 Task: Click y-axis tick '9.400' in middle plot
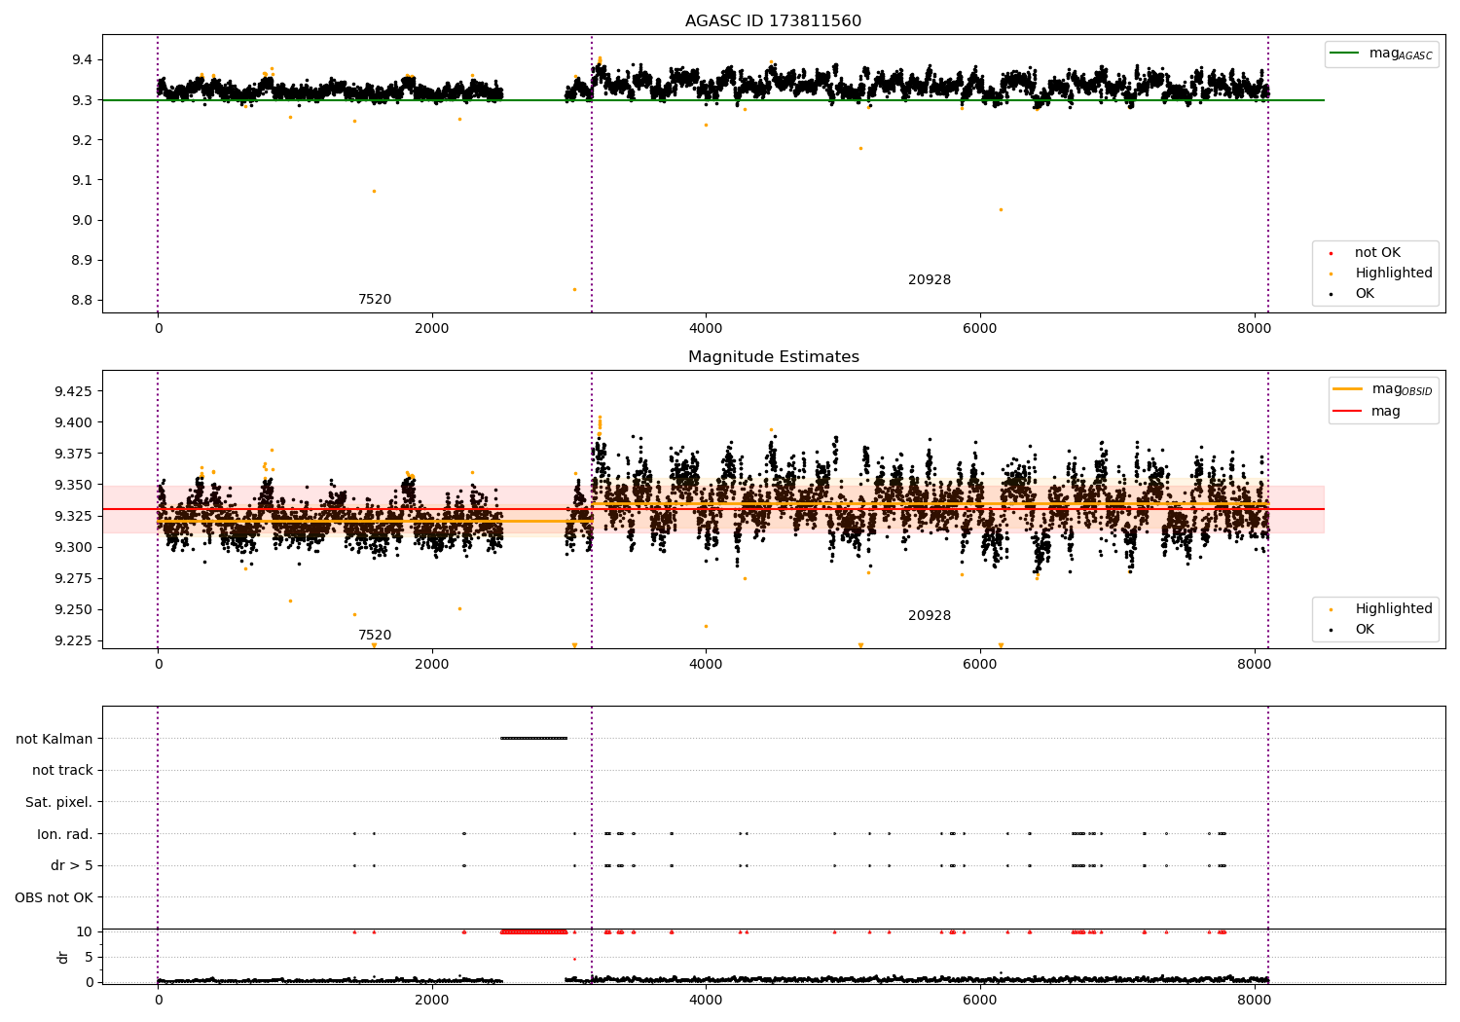coord(74,423)
